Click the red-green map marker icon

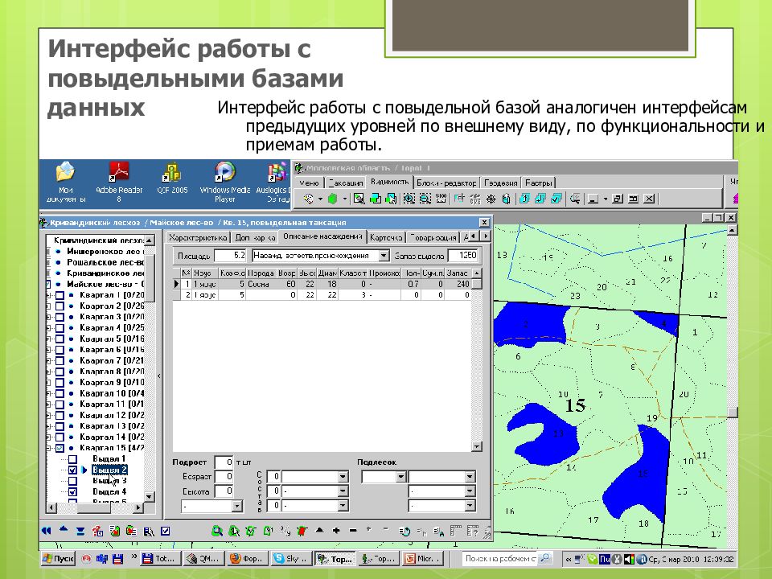click(302, 531)
